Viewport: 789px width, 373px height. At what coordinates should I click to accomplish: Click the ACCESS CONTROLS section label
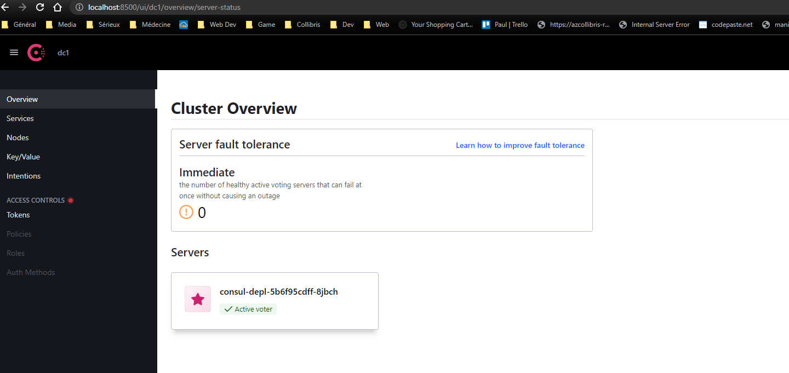pos(36,200)
